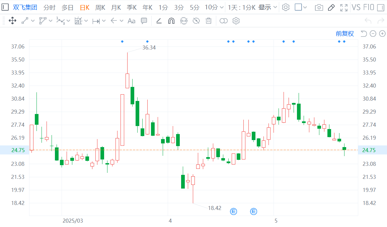The image size is (387, 227).
Task: Select the line segment drawing tool
Action: [x=25, y=21]
